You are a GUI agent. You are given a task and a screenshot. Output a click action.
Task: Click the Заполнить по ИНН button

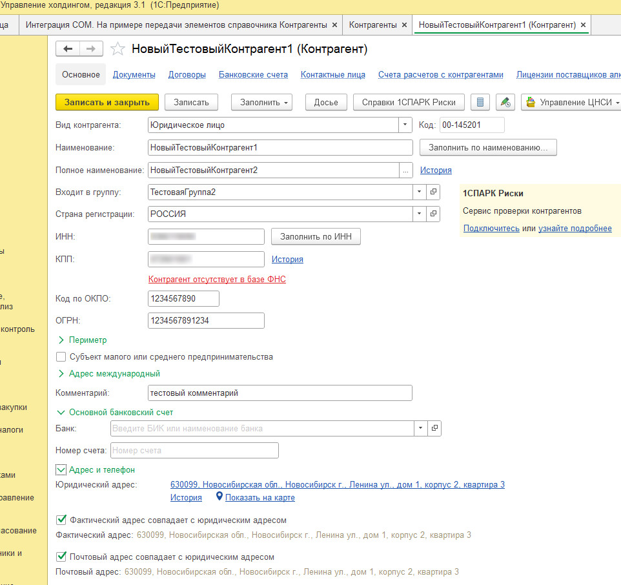click(316, 236)
